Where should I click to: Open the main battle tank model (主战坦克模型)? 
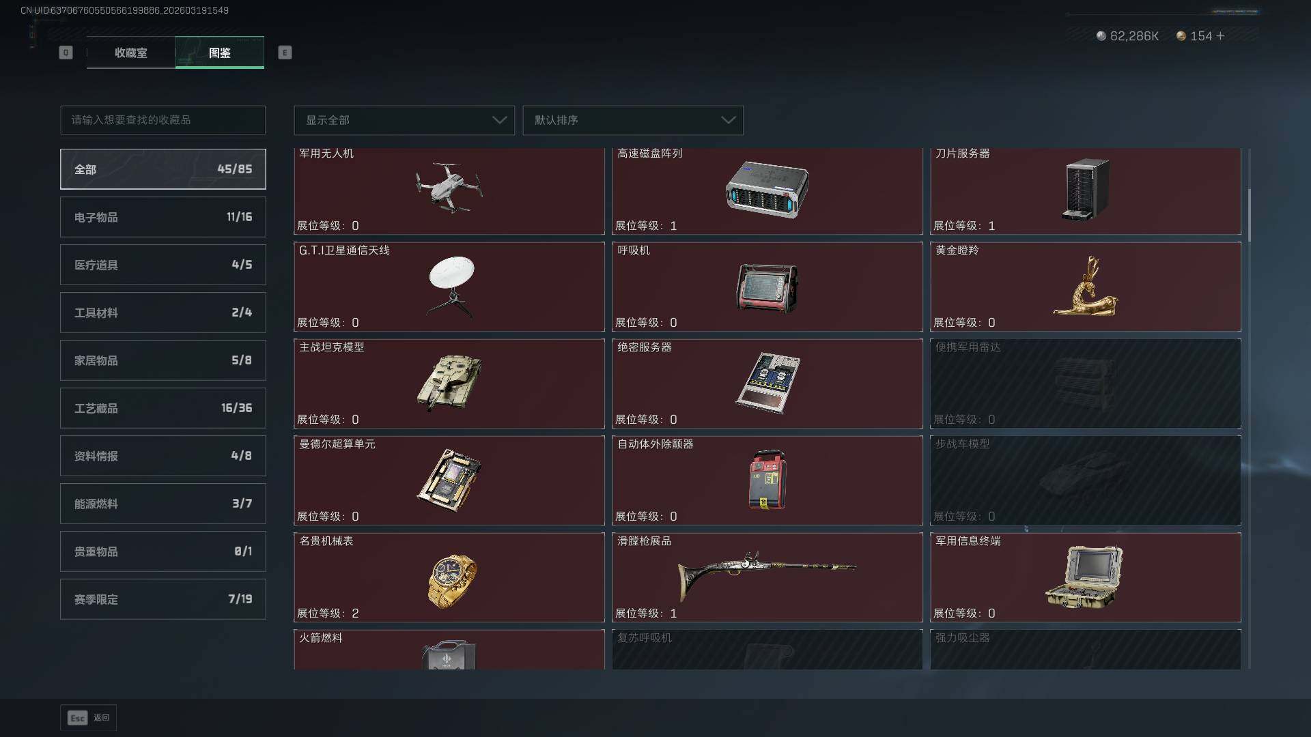[449, 384]
